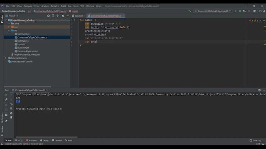Screen dimensions: 266x149
Task: Click Expand All in the Project panel
Action: [53, 16]
